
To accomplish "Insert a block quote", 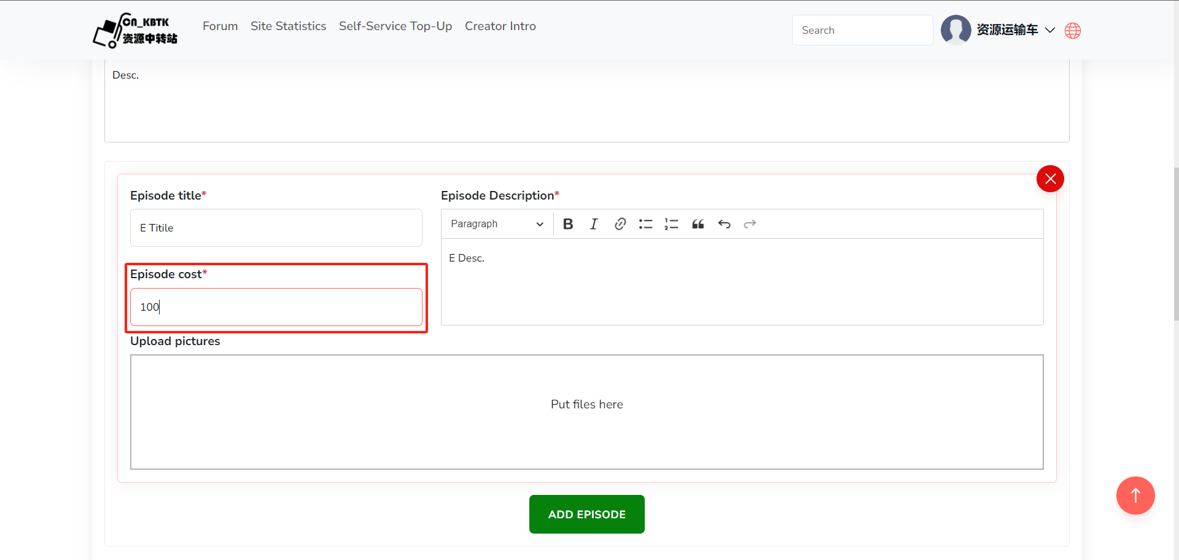I will (698, 224).
